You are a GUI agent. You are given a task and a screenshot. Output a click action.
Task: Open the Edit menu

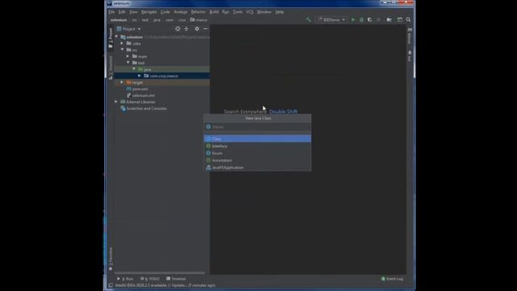pyautogui.click(x=122, y=12)
